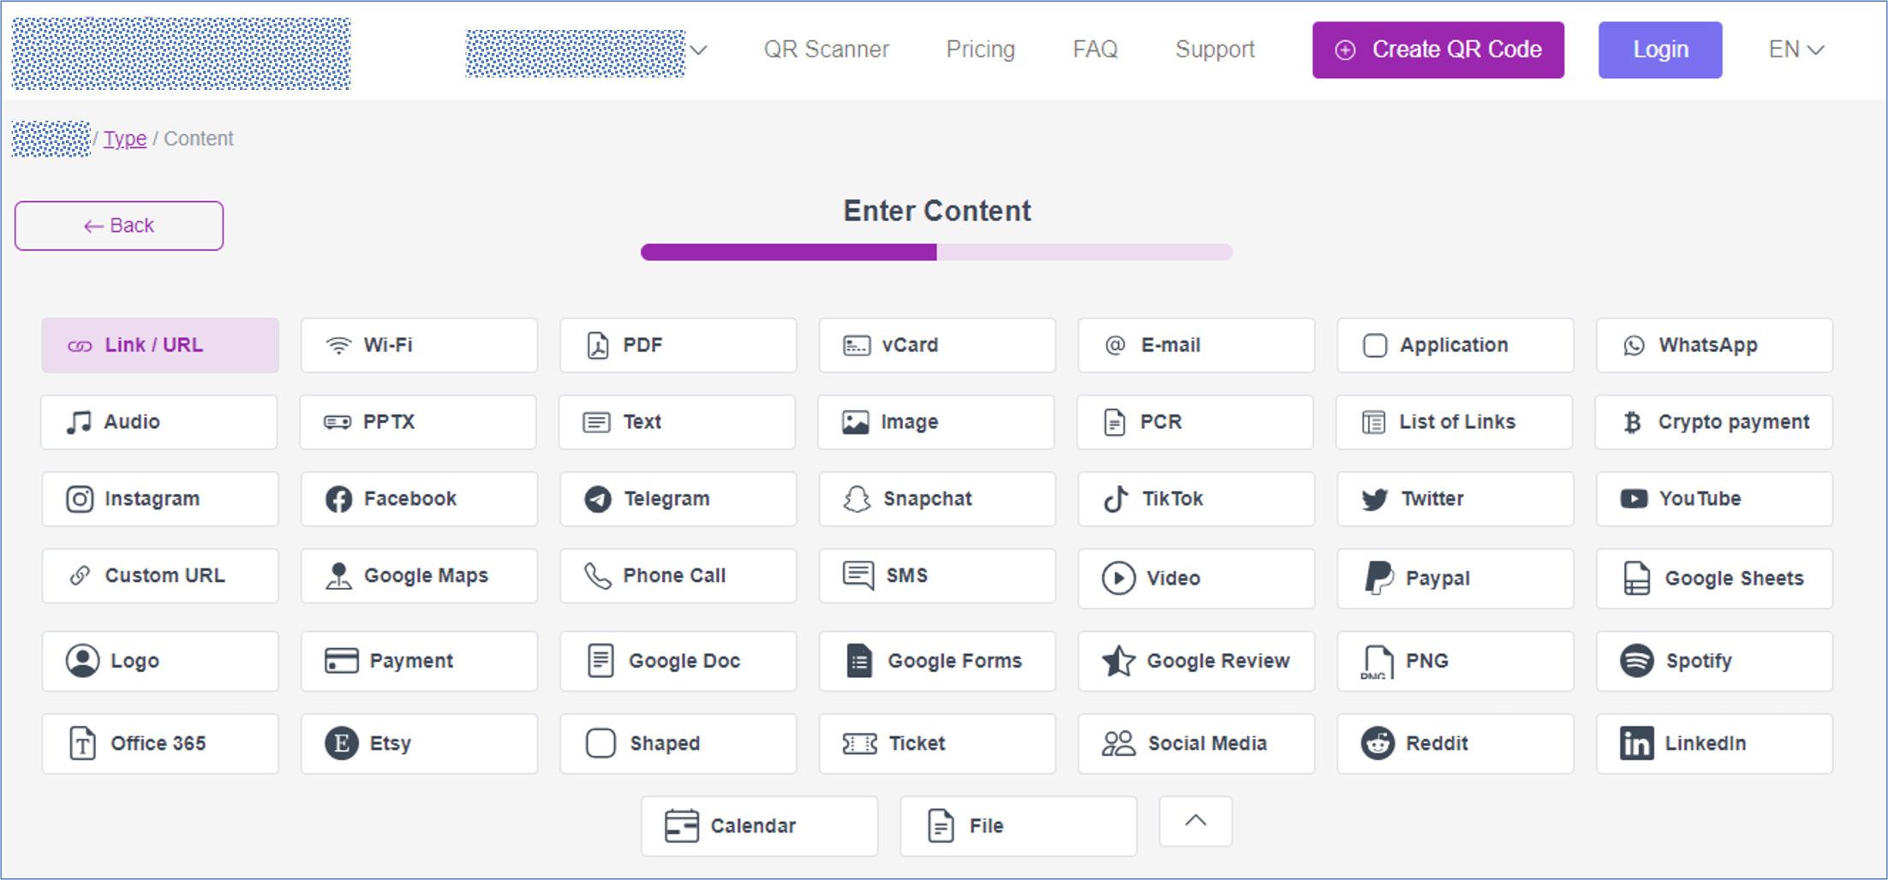Image resolution: width=1888 pixels, height=880 pixels.
Task: Choose the Spotify icon option
Action: [x=1636, y=661]
